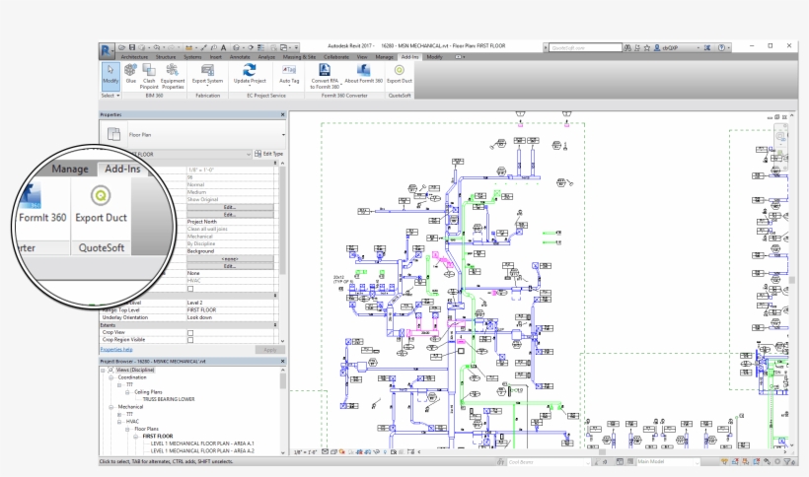Select the Add-Ins ribbon tab
809x477 pixels.
(409, 57)
